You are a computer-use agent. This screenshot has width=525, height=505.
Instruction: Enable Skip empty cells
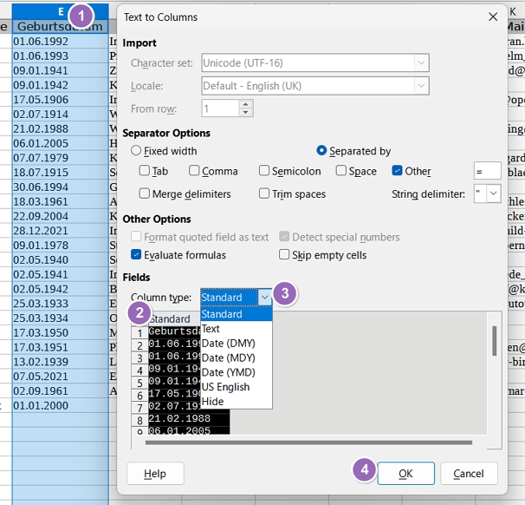point(285,255)
